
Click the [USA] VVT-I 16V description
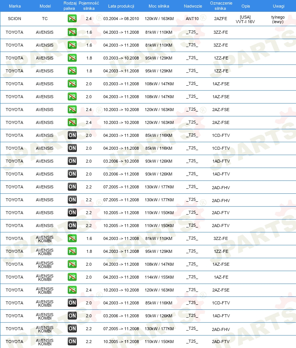point(245,20)
